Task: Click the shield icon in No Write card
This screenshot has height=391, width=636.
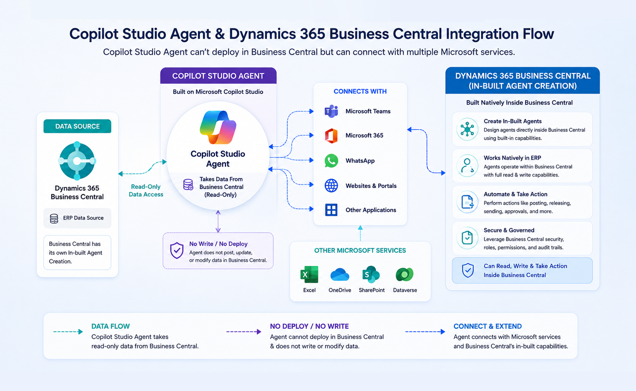Action: tap(177, 250)
